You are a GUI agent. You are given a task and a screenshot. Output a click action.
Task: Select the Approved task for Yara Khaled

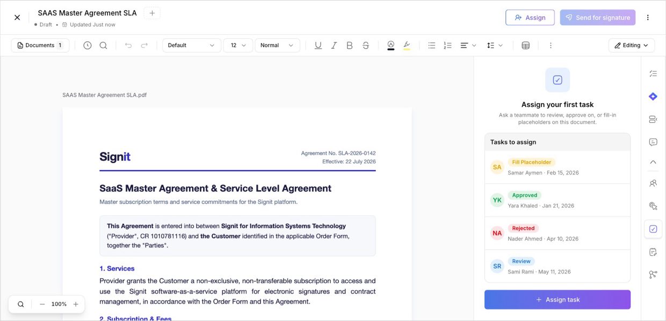[558, 200]
